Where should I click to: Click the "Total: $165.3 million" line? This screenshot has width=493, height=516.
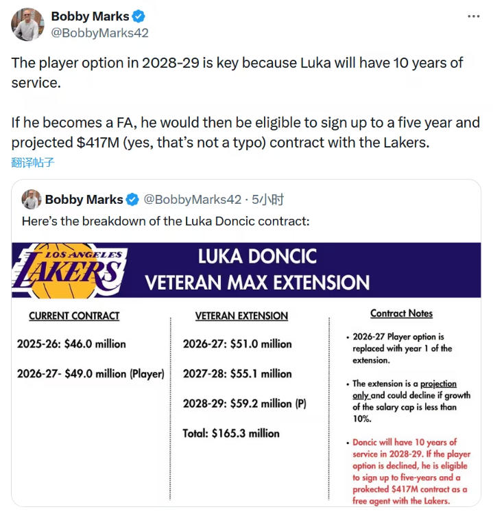(x=231, y=433)
